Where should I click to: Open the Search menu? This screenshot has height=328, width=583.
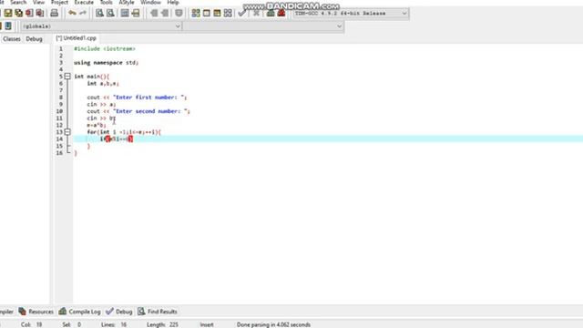[18, 2]
